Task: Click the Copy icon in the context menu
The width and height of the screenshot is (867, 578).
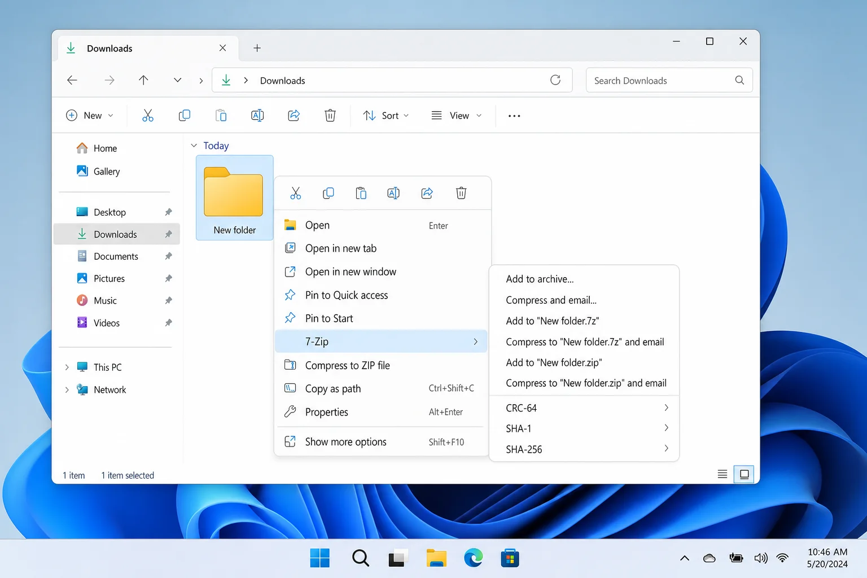Action: (x=329, y=194)
